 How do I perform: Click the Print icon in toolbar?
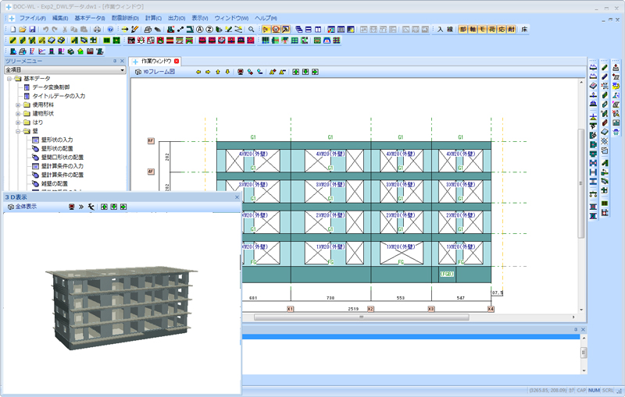[97, 29]
